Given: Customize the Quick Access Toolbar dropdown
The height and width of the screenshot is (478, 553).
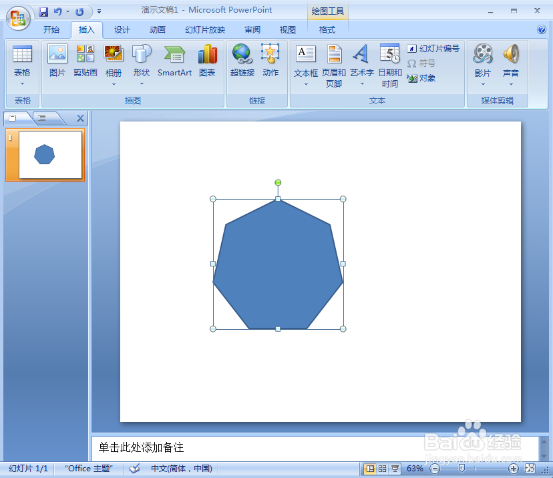Looking at the screenshot, I should 100,11.
